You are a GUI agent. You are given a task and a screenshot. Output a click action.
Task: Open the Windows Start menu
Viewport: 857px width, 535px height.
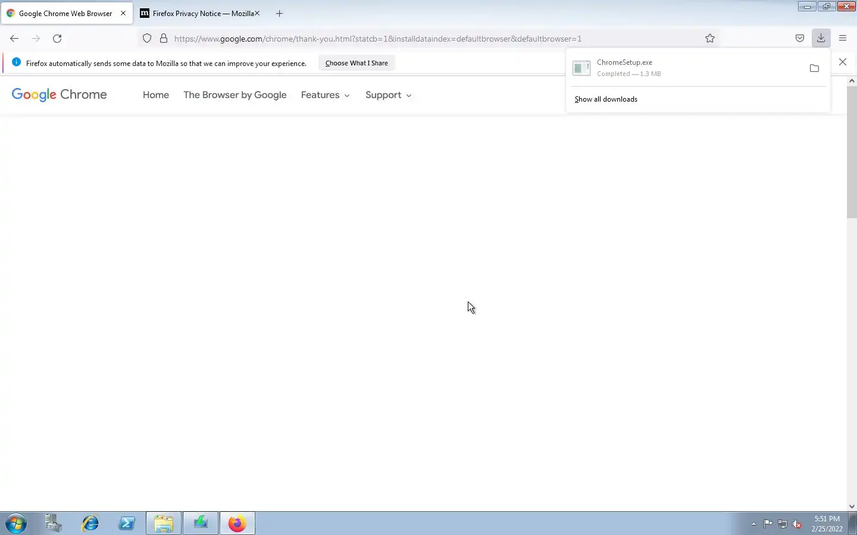click(x=16, y=524)
